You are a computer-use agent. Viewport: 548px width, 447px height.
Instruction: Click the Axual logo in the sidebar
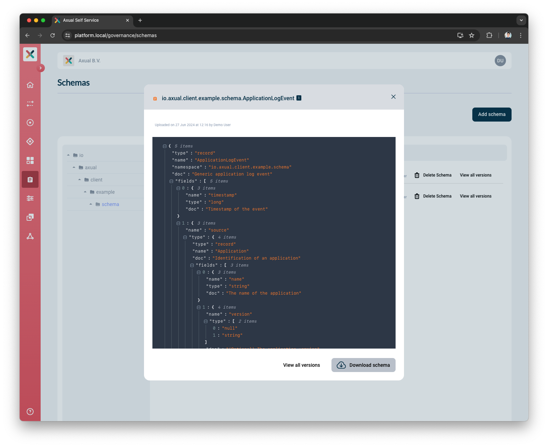coord(30,54)
